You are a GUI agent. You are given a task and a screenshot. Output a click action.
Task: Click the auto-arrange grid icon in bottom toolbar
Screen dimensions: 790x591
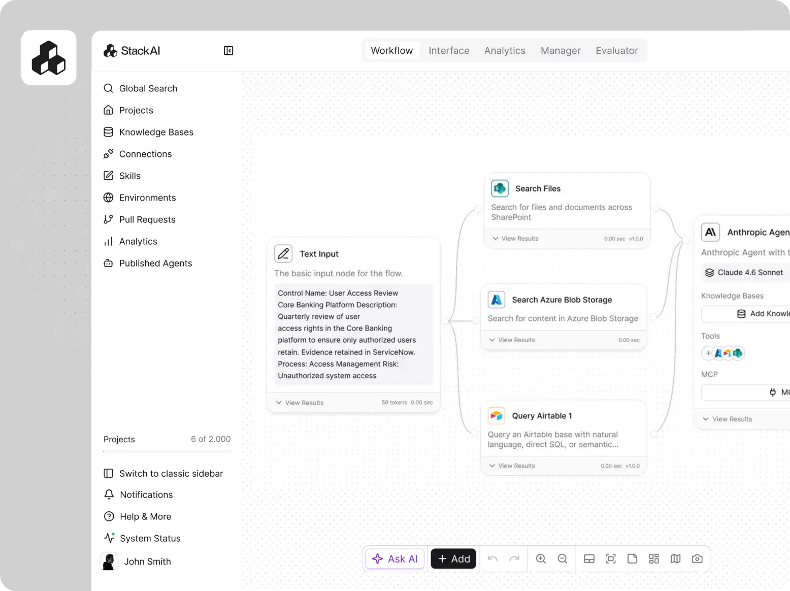pos(654,559)
